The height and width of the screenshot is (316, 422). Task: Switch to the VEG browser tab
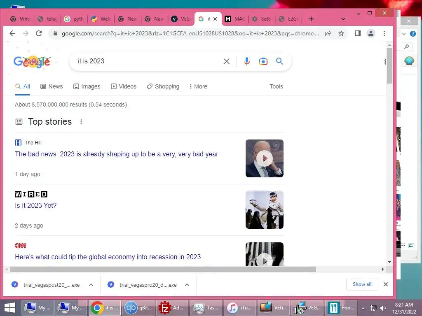pyautogui.click(x=181, y=19)
